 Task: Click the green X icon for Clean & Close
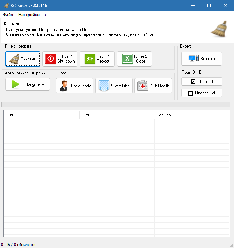coord(127,59)
